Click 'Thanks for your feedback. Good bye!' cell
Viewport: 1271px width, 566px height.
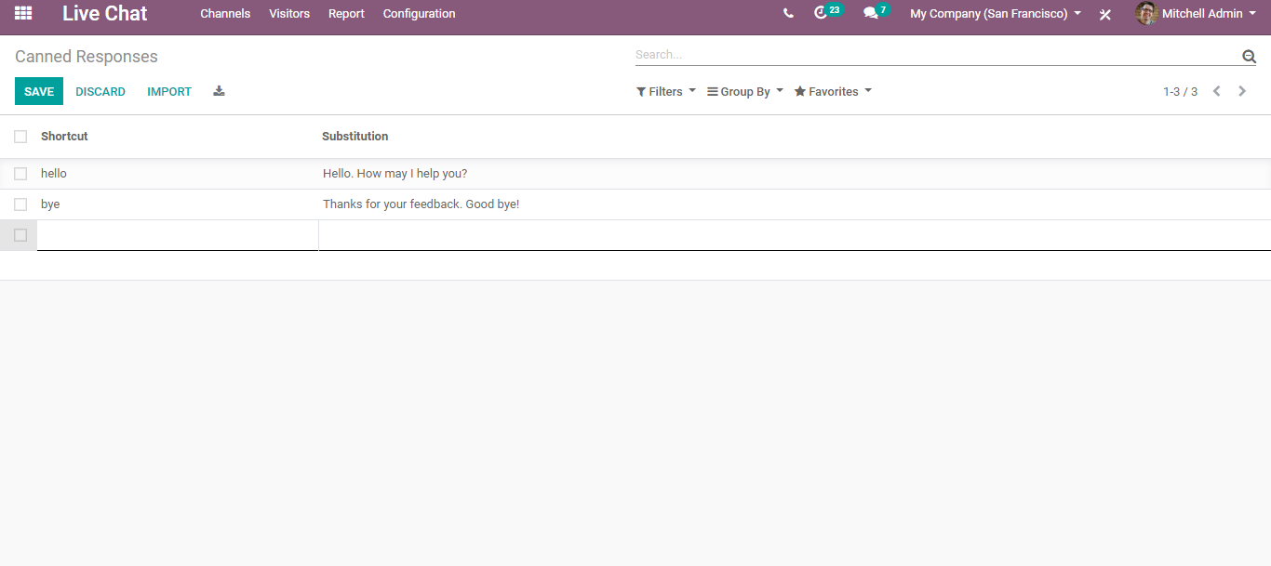pos(421,204)
